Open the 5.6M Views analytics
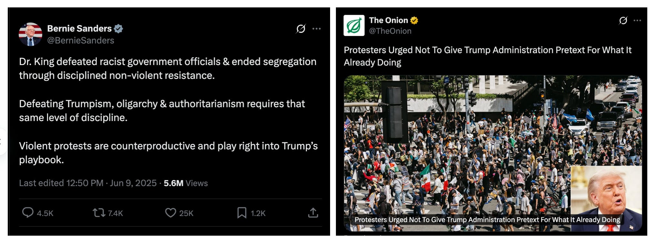 [x=186, y=183]
